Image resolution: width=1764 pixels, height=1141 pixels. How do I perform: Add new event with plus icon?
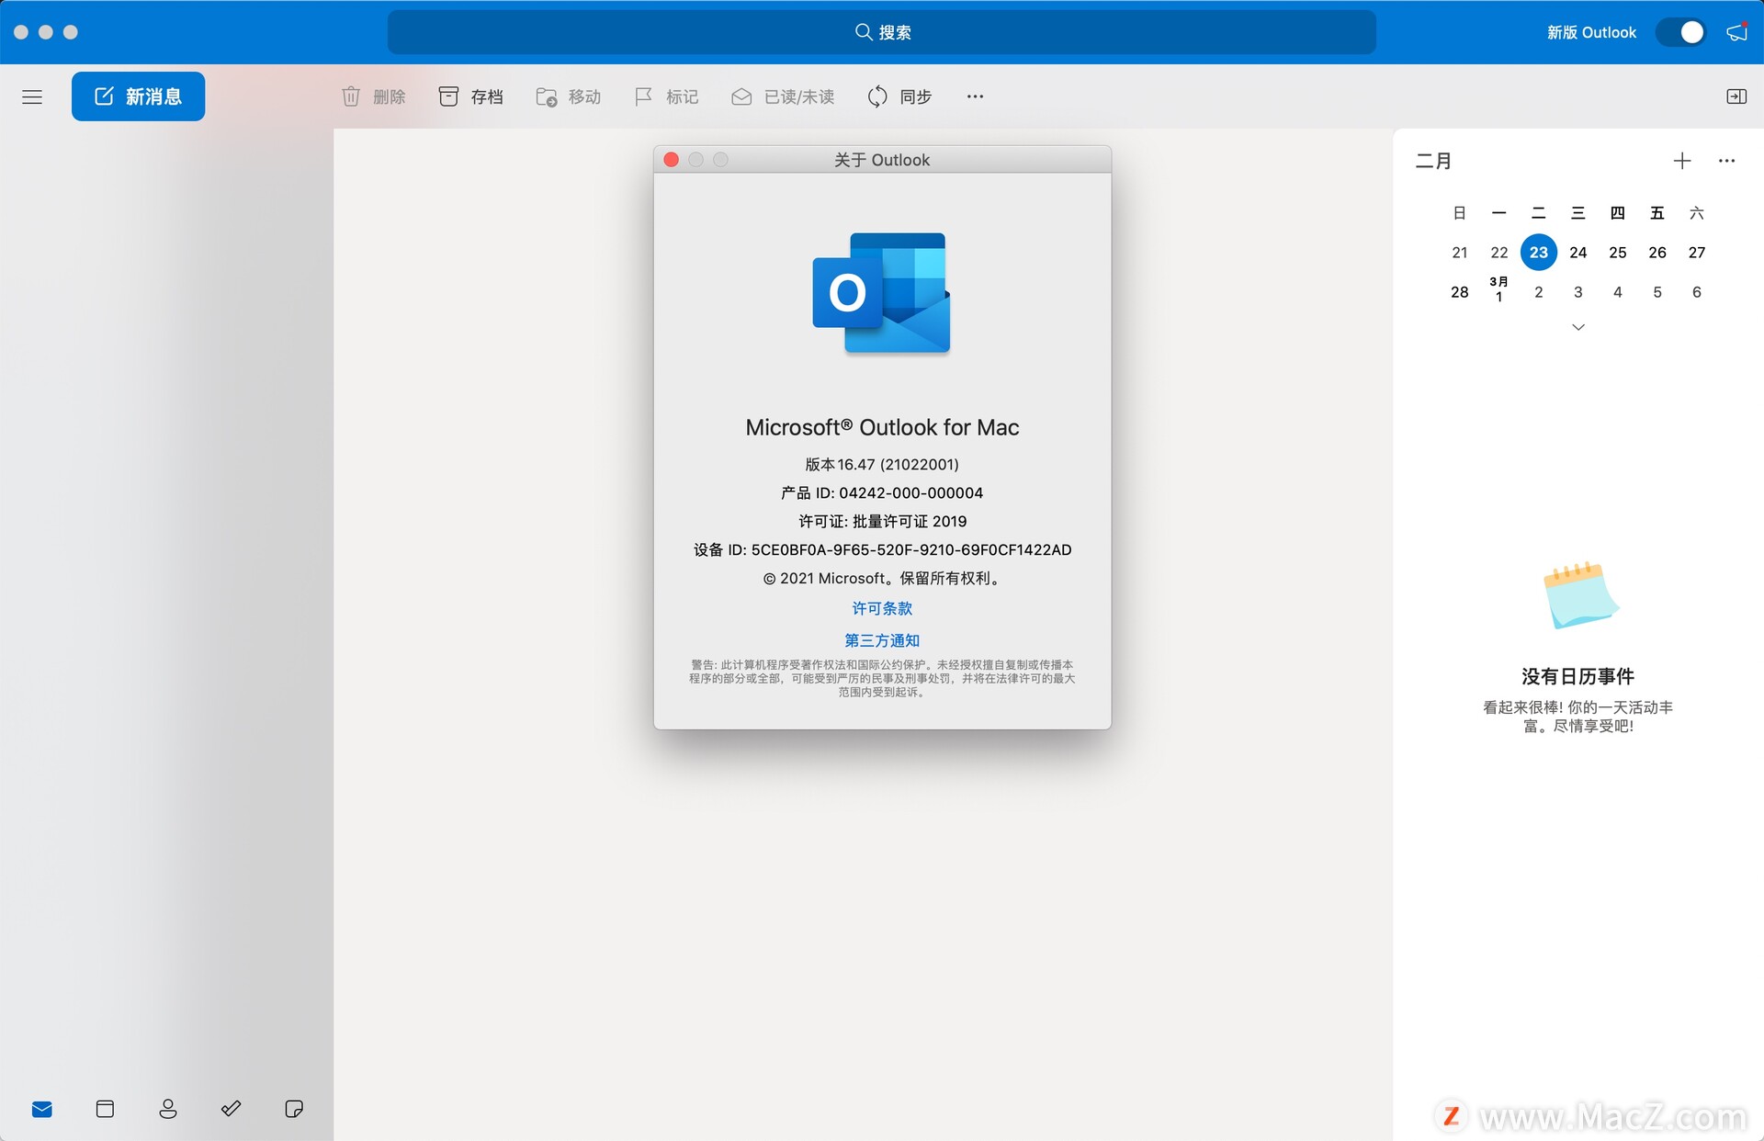click(1681, 161)
